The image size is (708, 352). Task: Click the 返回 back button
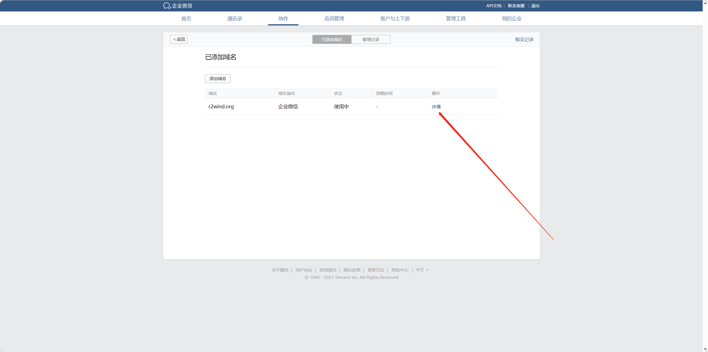tap(179, 39)
